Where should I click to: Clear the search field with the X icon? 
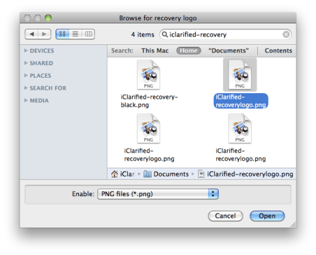[x=286, y=34]
